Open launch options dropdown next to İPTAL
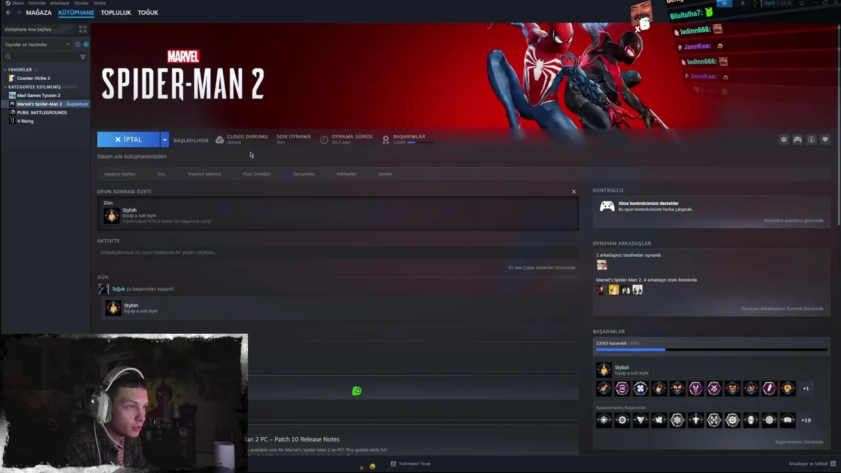Viewport: 841px width, 473px height. (165, 139)
